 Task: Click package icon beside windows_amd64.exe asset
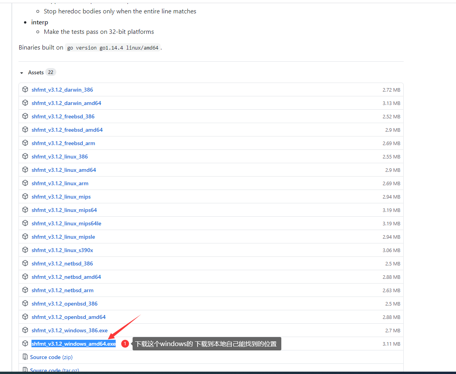(25, 343)
